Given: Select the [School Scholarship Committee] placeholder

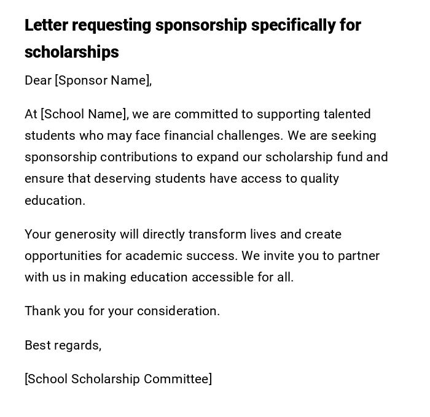Looking at the screenshot, I should (x=118, y=379).
